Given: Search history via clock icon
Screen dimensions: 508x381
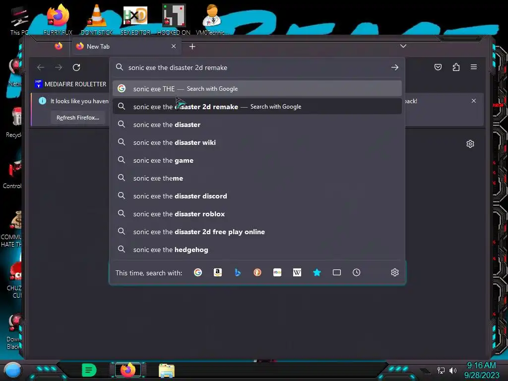Looking at the screenshot, I should click(356, 272).
